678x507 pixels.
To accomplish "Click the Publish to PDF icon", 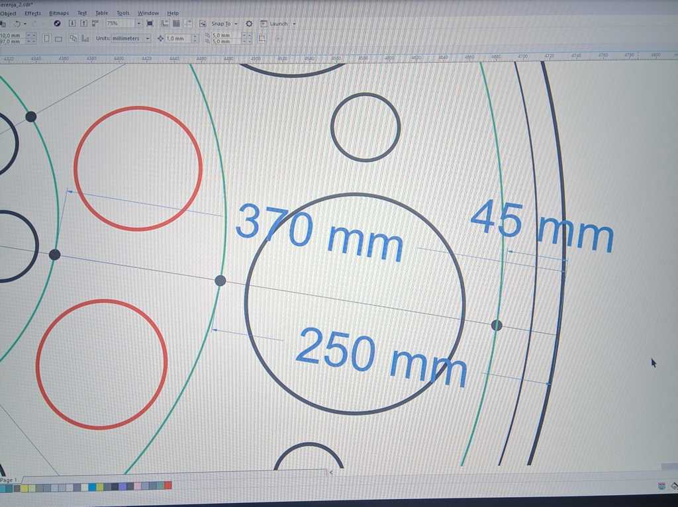I will (95, 24).
